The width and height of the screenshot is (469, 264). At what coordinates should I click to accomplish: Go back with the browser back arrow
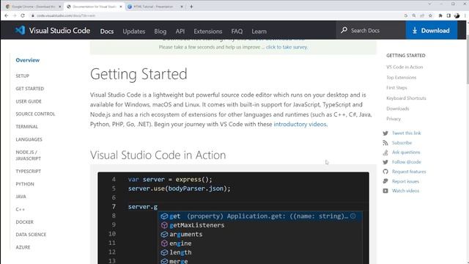pyautogui.click(x=7, y=15)
